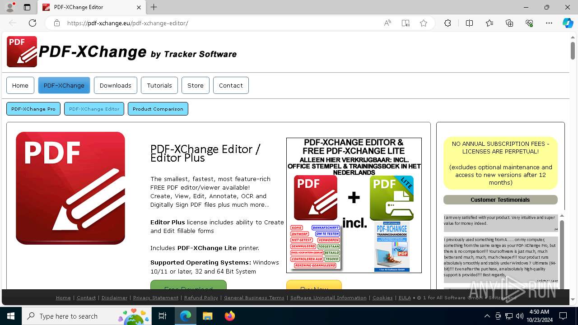Open Microsoft Edge from taskbar
578x325 pixels.
[186, 316]
